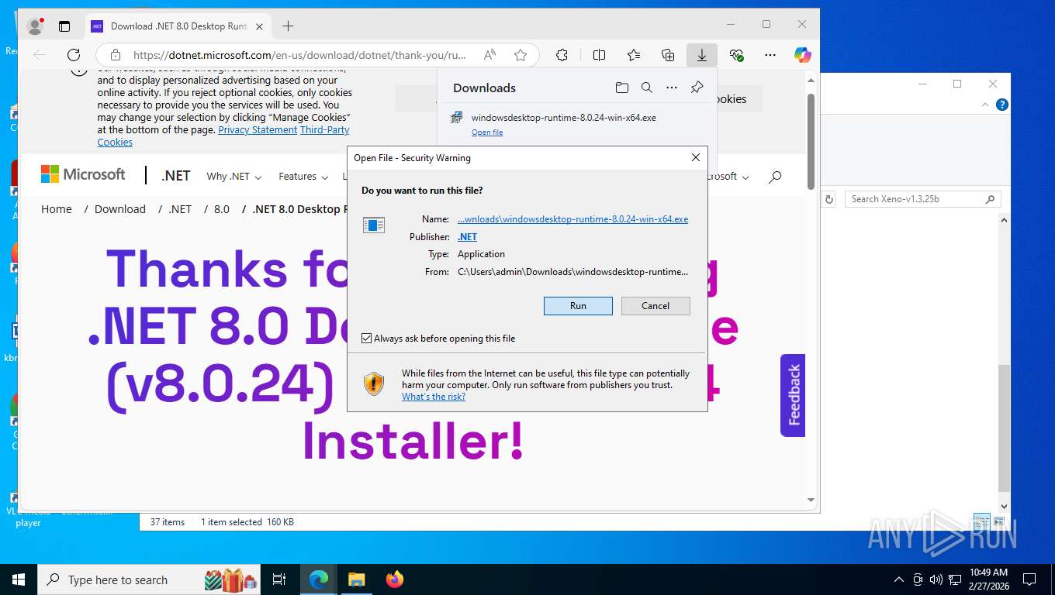The image size is (1055, 595).
Task: Click File Explorer refresh icon
Action: pos(828,199)
